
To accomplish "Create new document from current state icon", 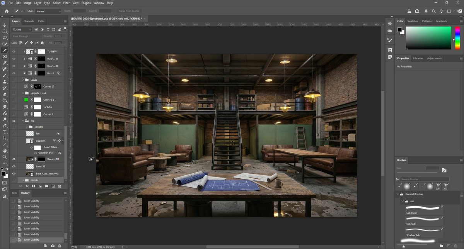I will pos(45,246).
